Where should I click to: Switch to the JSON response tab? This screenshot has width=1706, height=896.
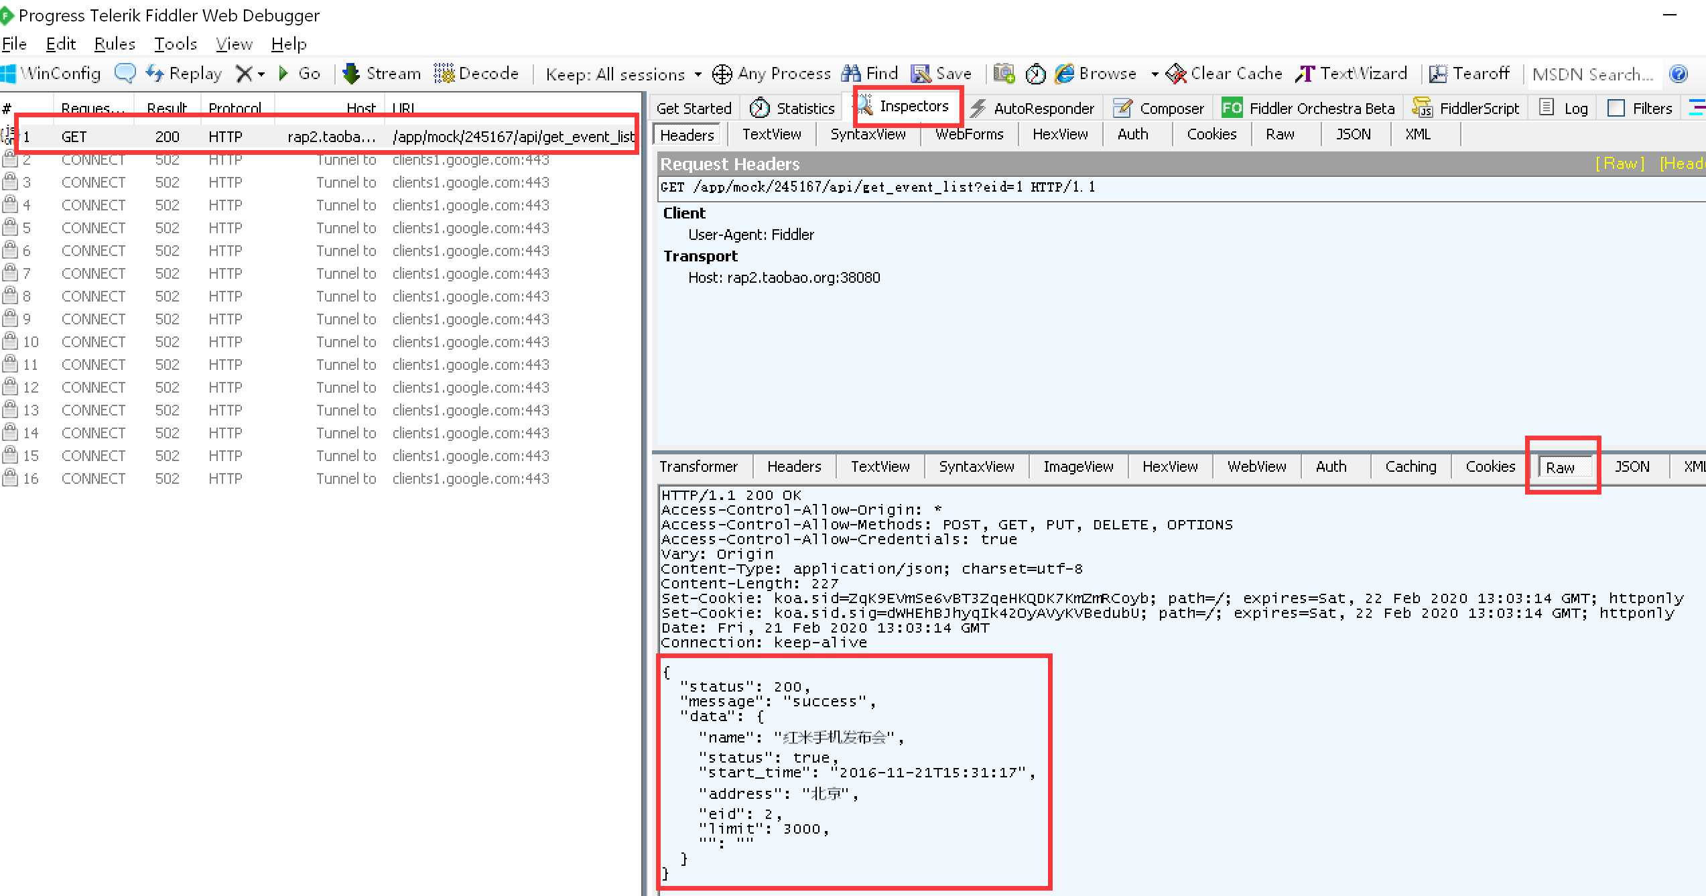pyautogui.click(x=1632, y=467)
